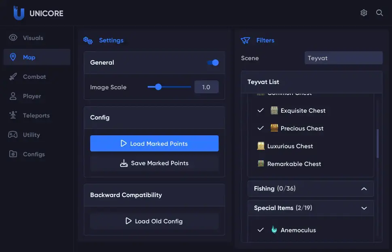
Task: Click the Teyvat List scrollbar thumb
Action: click(x=377, y=143)
